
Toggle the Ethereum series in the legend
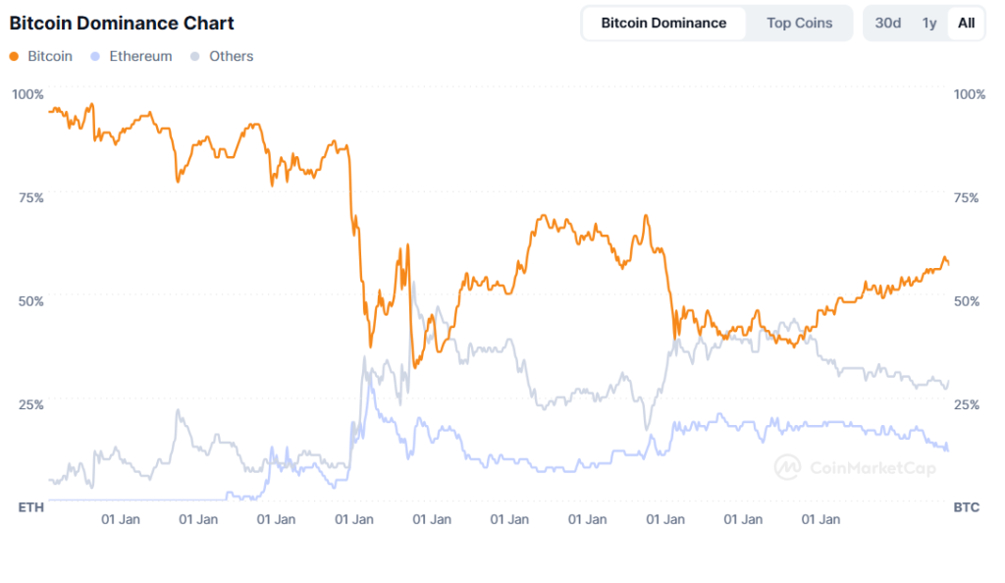point(132,56)
